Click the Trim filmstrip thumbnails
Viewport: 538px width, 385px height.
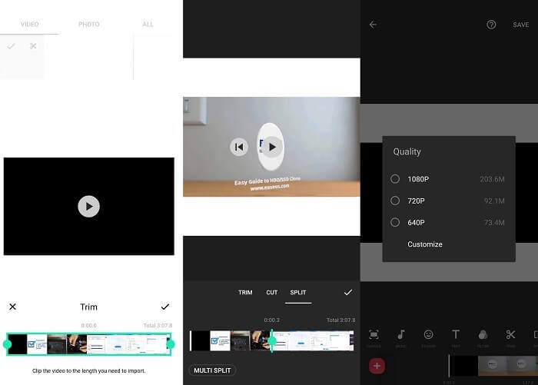pos(89,344)
